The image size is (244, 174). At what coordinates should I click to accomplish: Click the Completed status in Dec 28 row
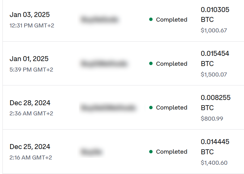point(171,107)
